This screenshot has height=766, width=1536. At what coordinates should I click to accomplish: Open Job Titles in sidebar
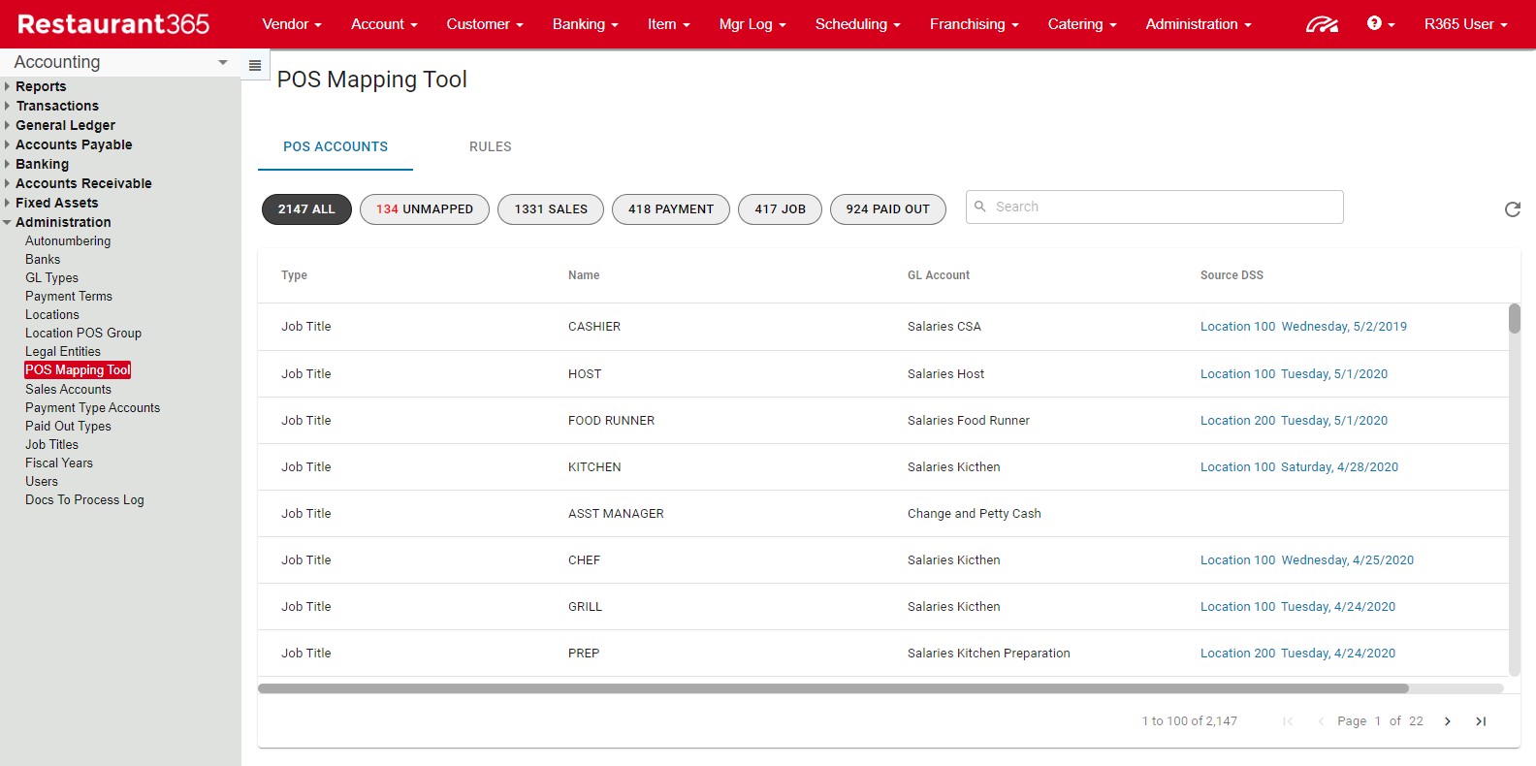(51, 445)
